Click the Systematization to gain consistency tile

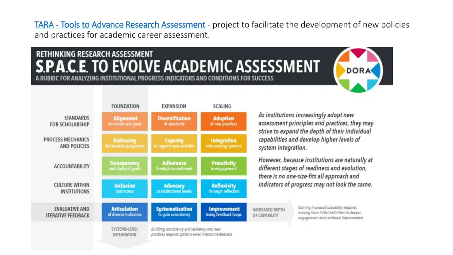[x=174, y=212]
